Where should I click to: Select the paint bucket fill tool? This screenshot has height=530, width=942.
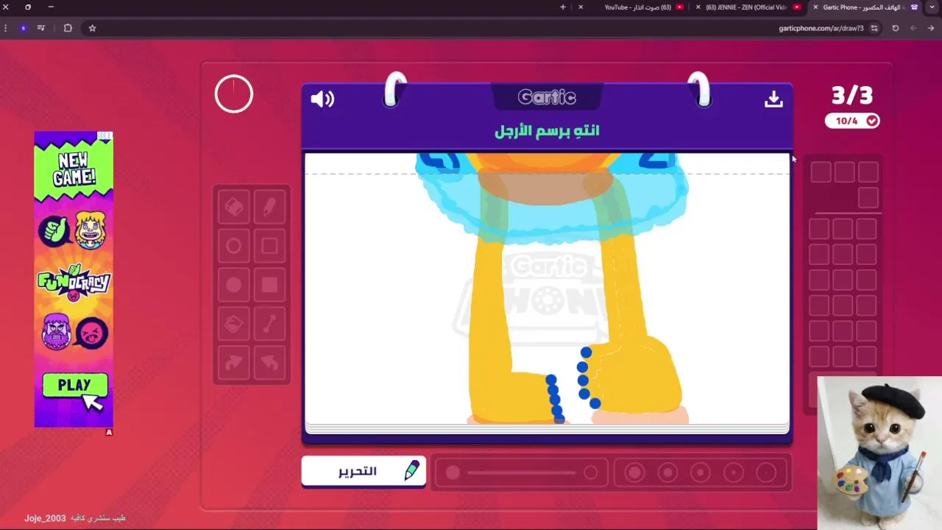[x=234, y=324]
